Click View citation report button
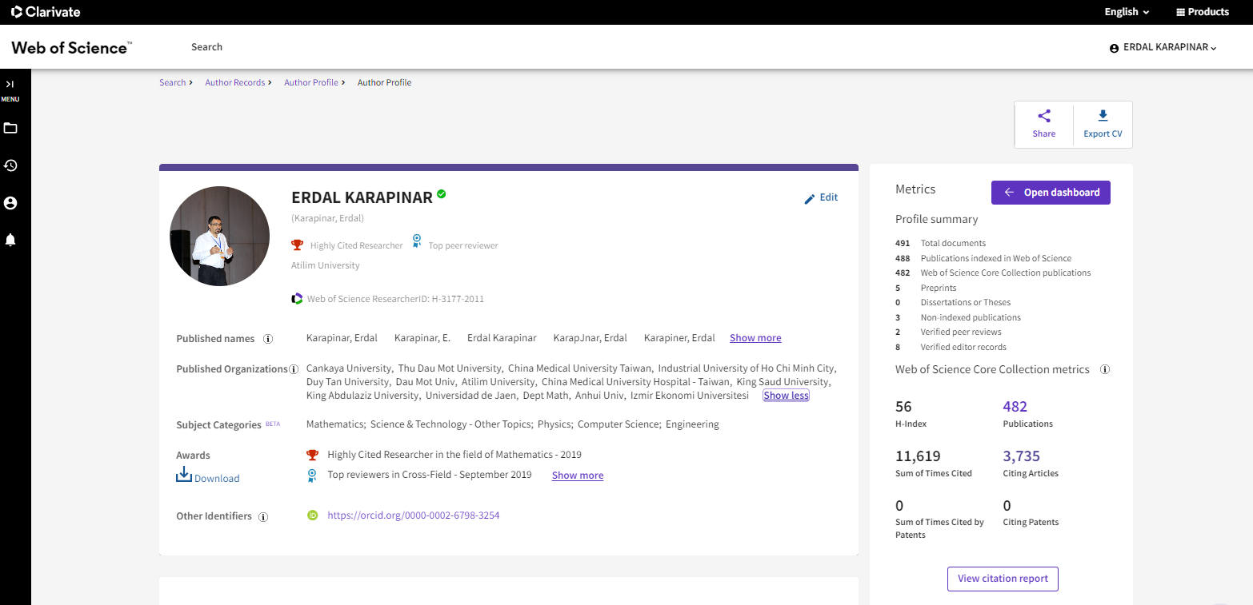This screenshot has width=1253, height=605. coord(1003,579)
